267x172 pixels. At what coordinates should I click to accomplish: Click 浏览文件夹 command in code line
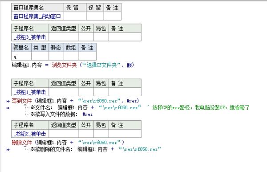tap(64, 65)
